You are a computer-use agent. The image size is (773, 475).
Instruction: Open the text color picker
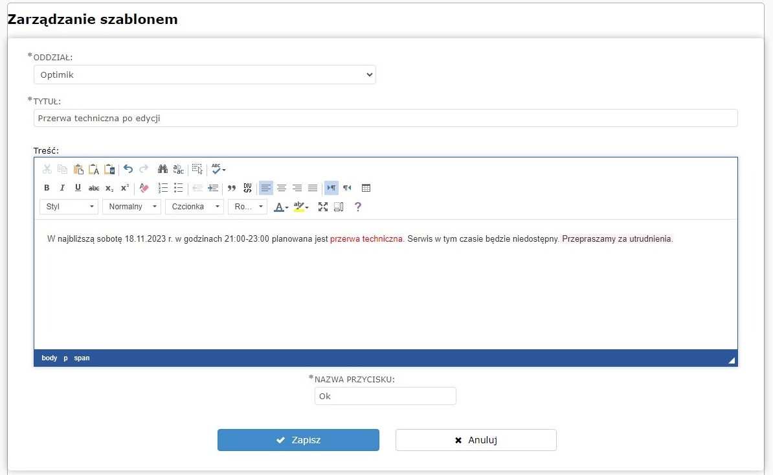(x=281, y=207)
